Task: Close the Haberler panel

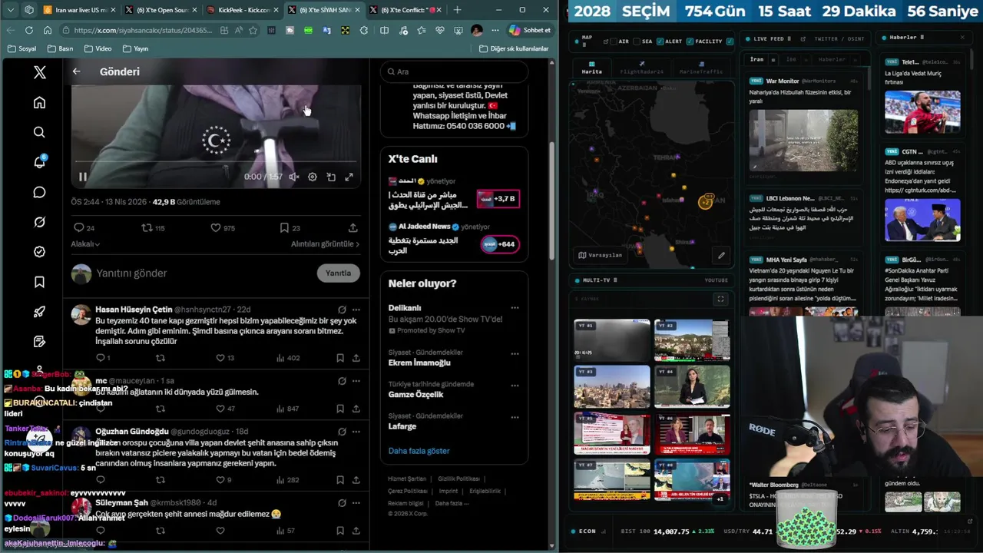Action: point(962,38)
